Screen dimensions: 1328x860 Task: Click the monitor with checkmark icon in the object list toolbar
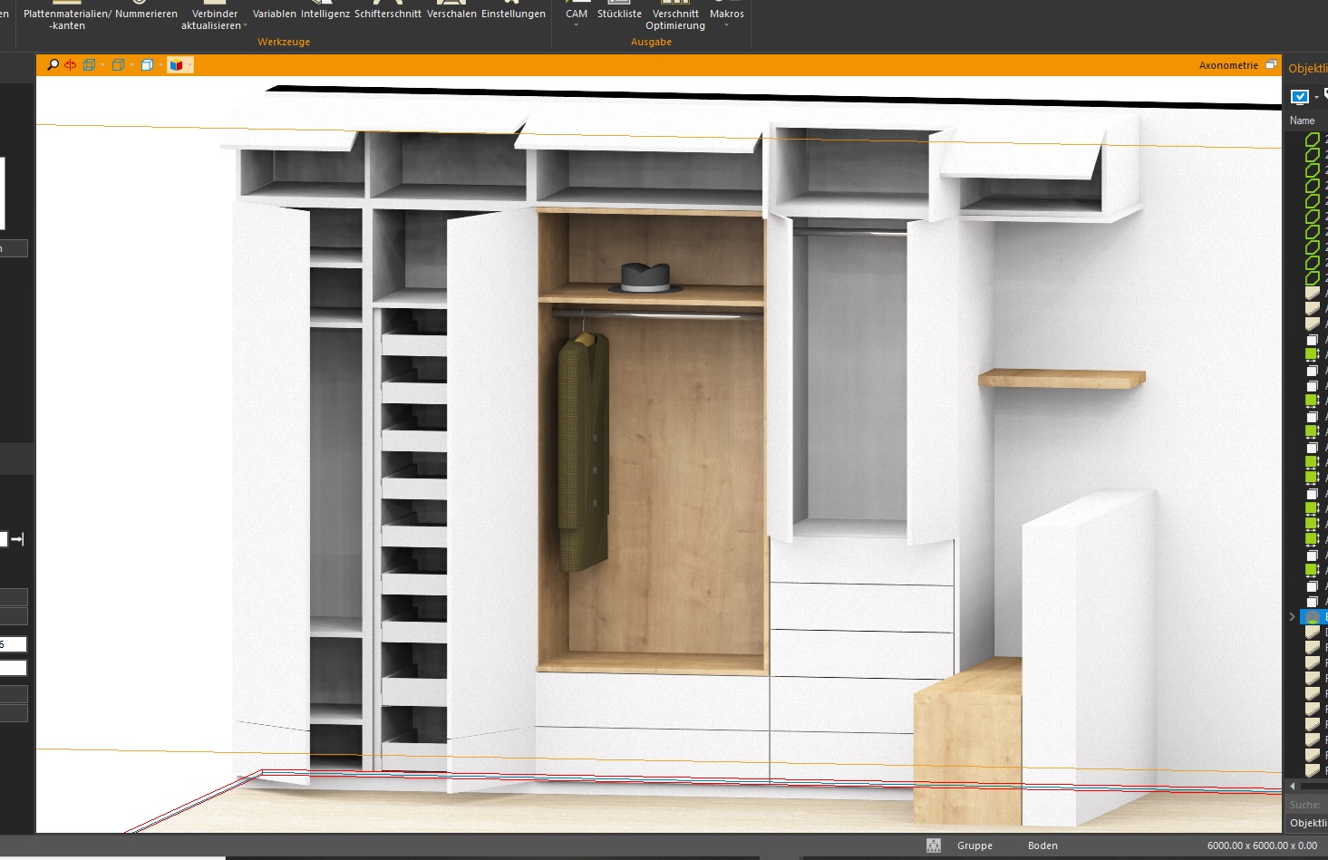pyautogui.click(x=1300, y=97)
